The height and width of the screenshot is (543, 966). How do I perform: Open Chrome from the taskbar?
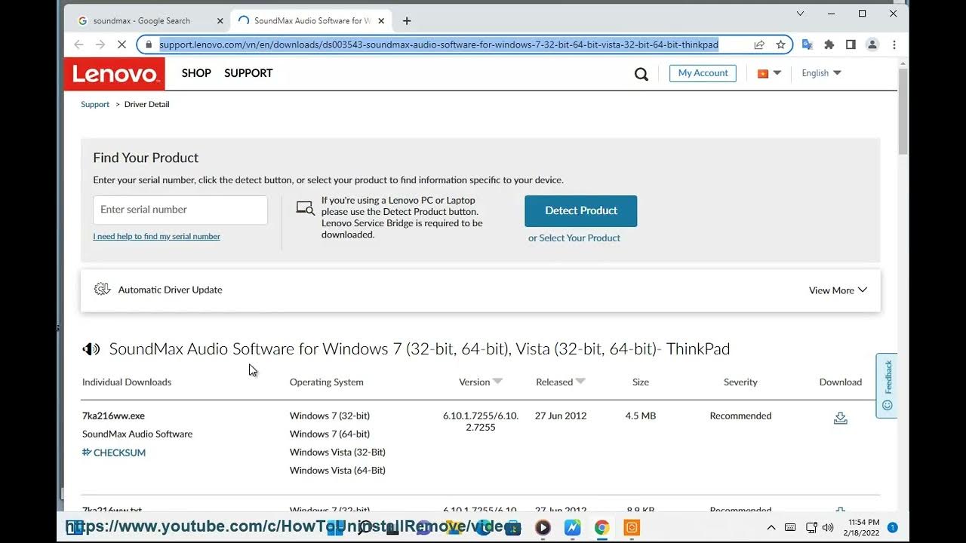[601, 528]
